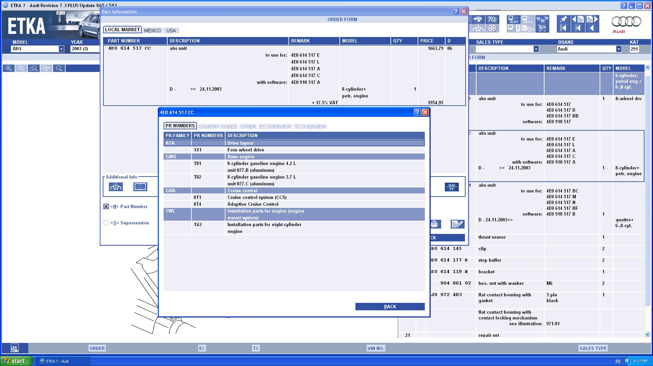Zoom in on the illustration
Screen dimensions: 653x366
(x=9, y=68)
